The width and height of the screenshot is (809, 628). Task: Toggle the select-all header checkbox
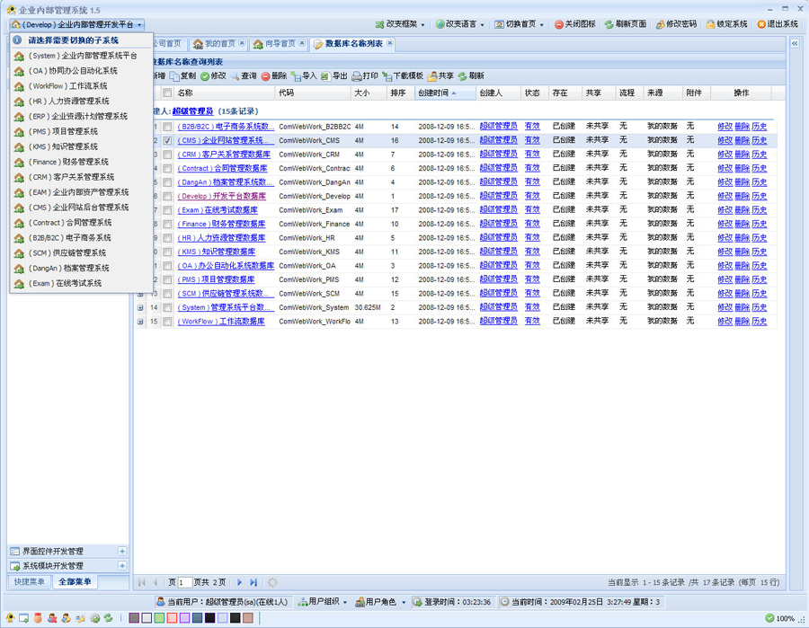167,93
